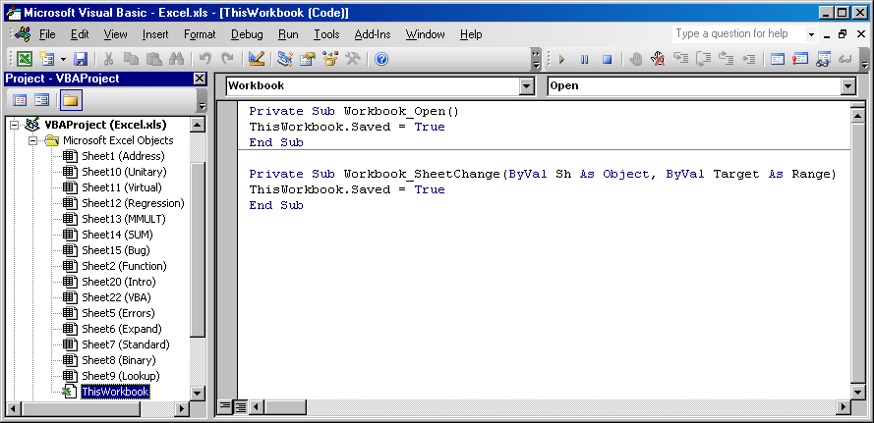The height and width of the screenshot is (423, 874).
Task: Click the project tree scroll down arrow
Action: pyautogui.click(x=198, y=393)
